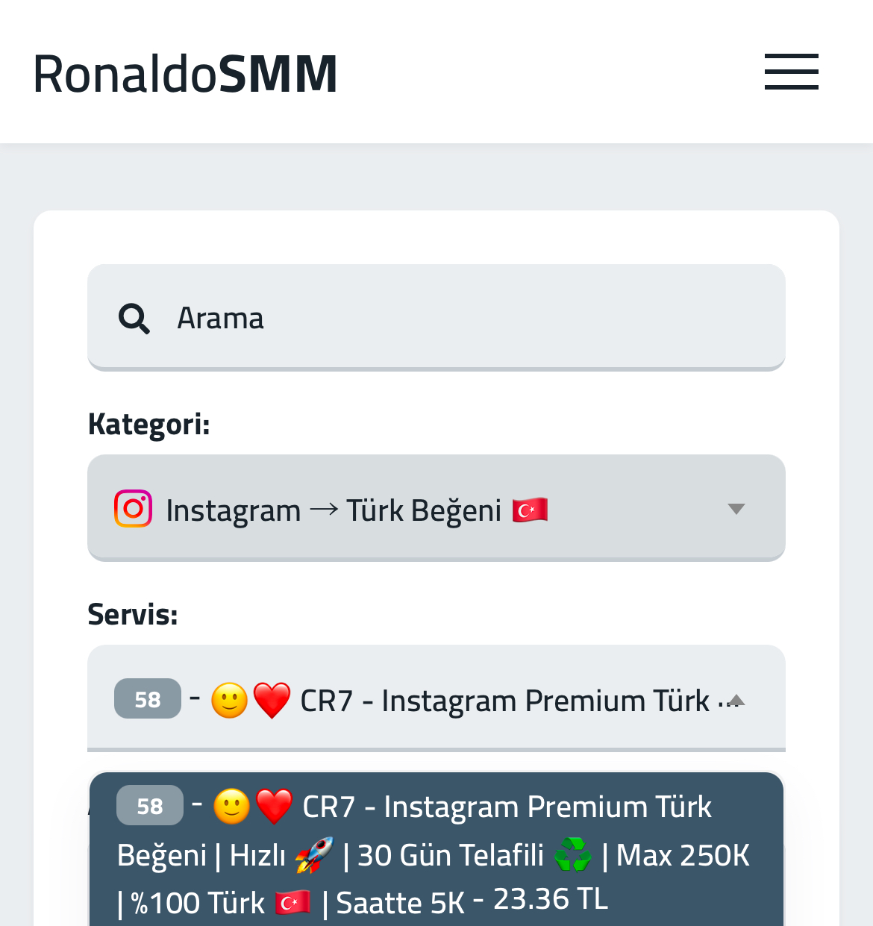The width and height of the screenshot is (873, 926).
Task: Click the smiley emoji in Servis field
Action: click(x=229, y=701)
